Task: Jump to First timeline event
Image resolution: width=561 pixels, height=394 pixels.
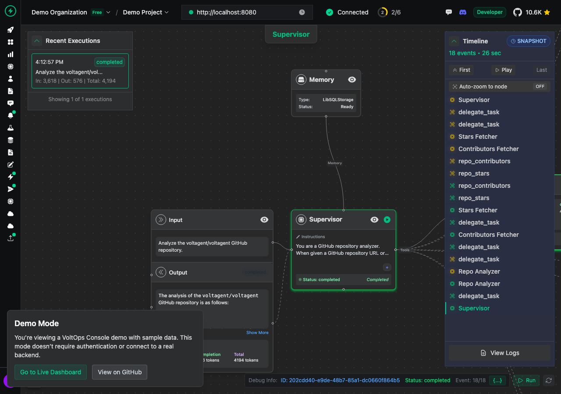Action: click(461, 70)
